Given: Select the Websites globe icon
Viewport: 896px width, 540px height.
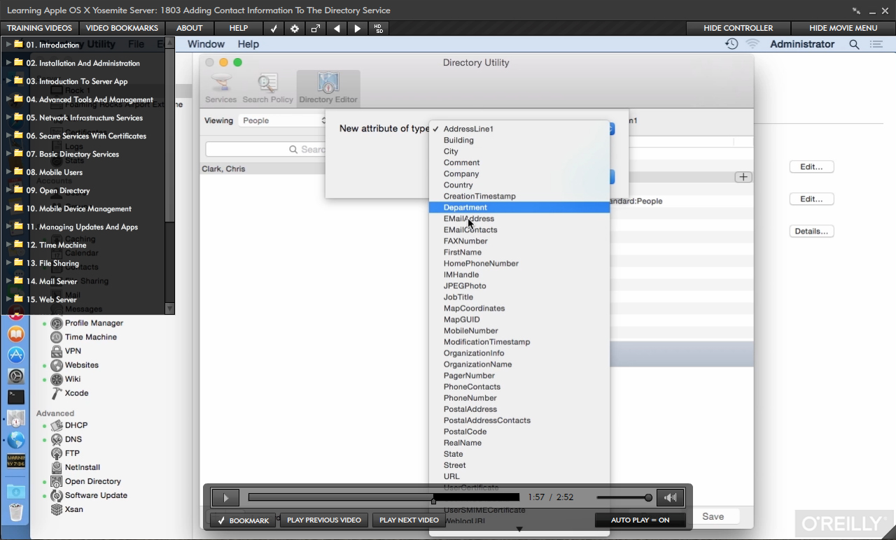Looking at the screenshot, I should (57, 365).
